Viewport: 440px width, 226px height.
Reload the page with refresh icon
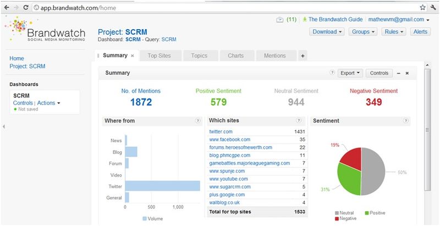tap(26, 8)
